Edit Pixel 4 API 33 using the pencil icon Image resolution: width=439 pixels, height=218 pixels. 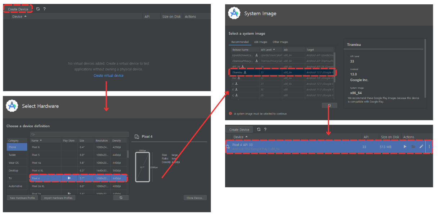point(421,147)
